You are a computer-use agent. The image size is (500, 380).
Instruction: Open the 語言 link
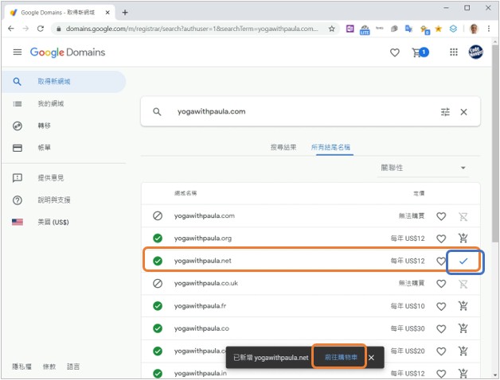coord(73,366)
